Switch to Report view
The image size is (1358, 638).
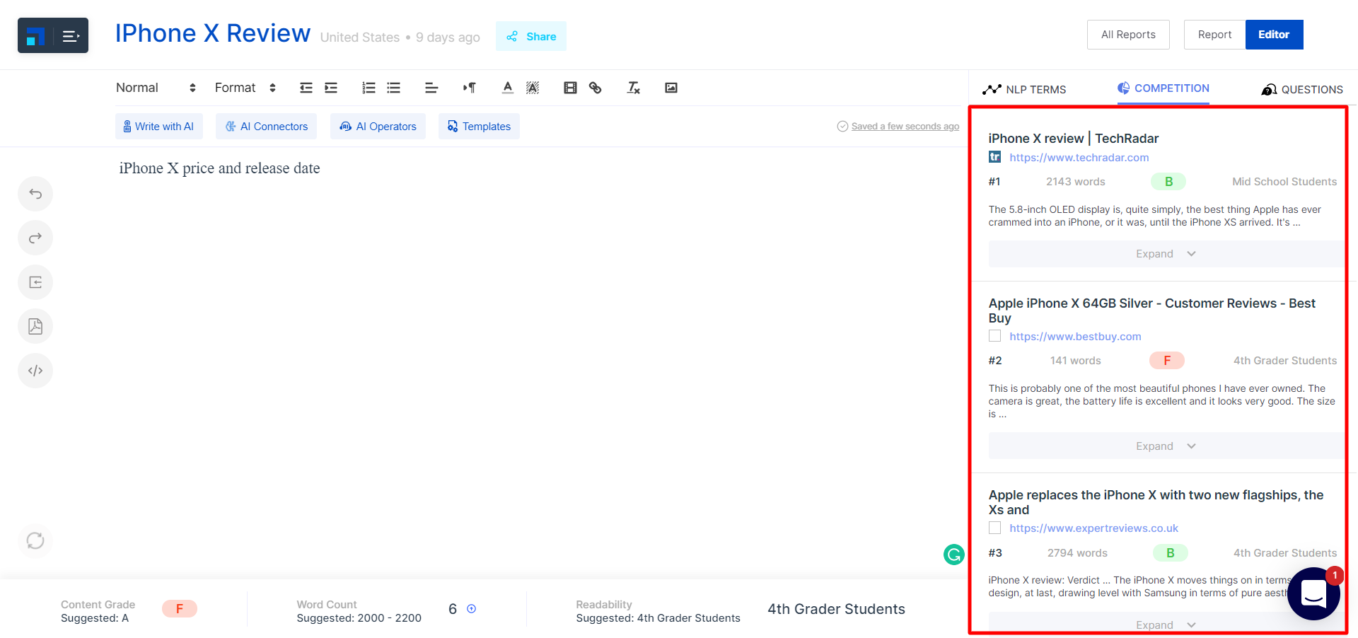[1214, 35]
